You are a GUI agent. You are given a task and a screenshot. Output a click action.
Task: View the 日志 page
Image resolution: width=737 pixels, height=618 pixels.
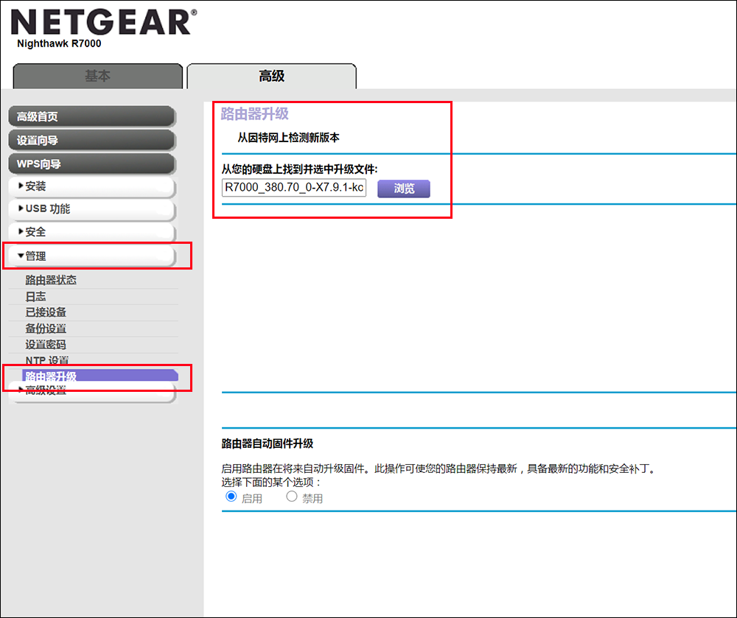(35, 296)
